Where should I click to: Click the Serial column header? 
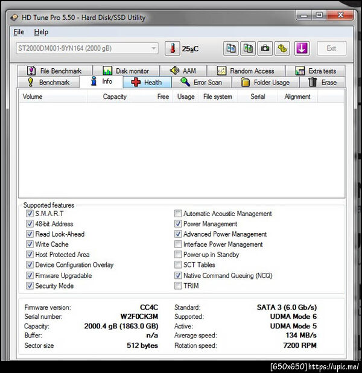click(258, 97)
